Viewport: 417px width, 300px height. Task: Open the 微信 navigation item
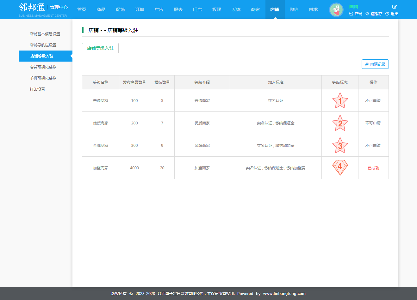tap(294, 9)
